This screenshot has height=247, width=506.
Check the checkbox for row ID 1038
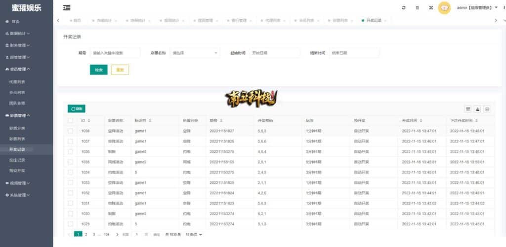click(x=71, y=131)
